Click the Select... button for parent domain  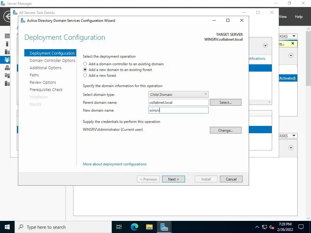click(226, 103)
